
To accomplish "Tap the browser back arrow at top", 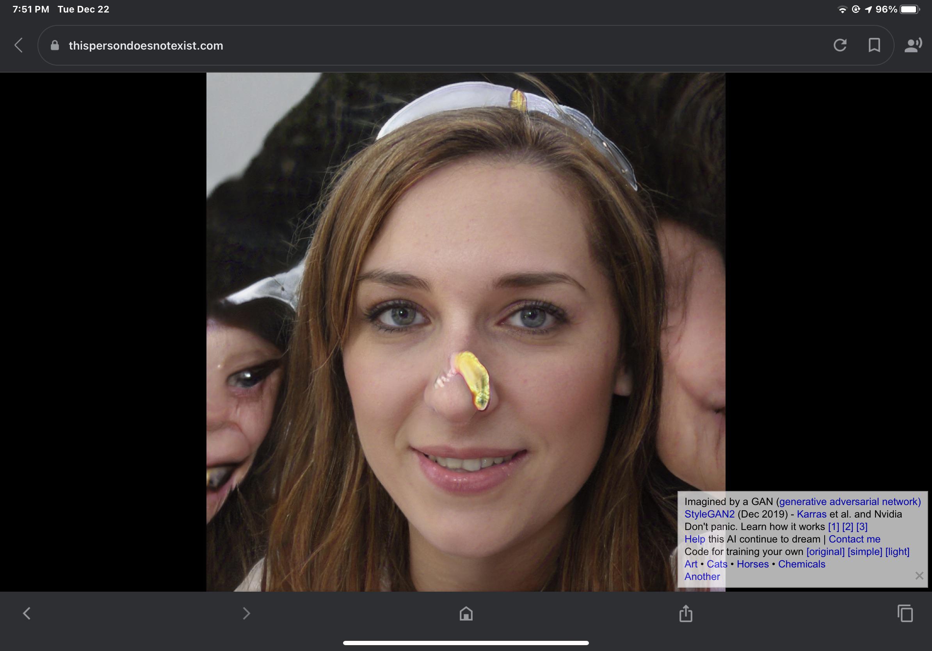I will [x=19, y=45].
